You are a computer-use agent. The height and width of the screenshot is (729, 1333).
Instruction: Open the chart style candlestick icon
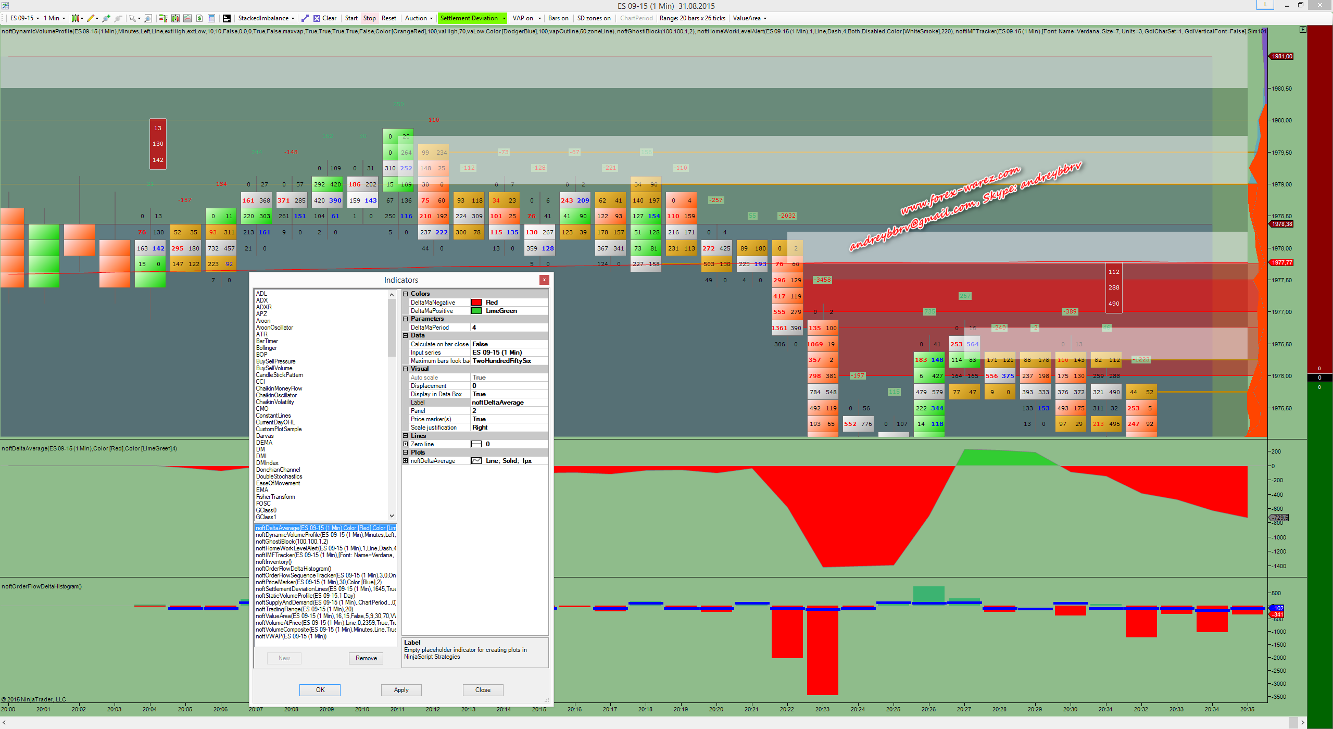pos(76,18)
